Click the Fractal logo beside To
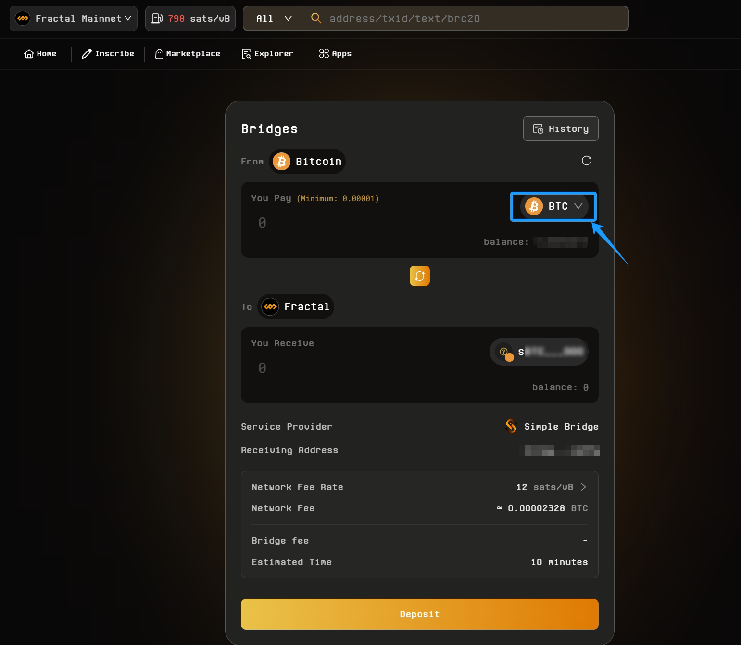 [270, 307]
